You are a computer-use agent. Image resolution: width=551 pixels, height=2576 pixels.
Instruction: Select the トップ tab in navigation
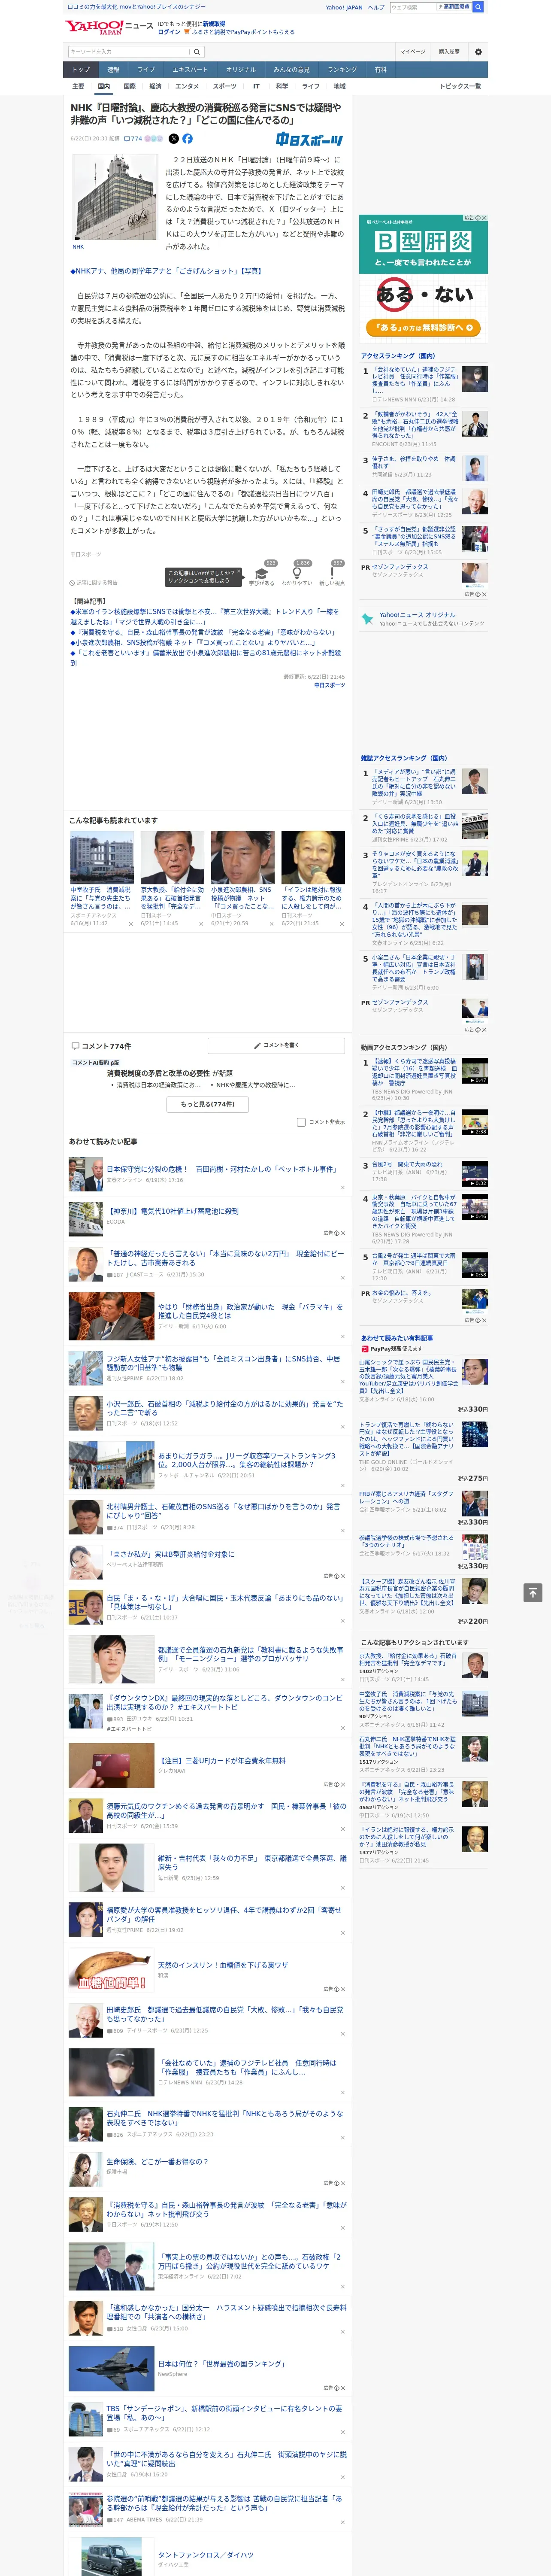tap(81, 70)
